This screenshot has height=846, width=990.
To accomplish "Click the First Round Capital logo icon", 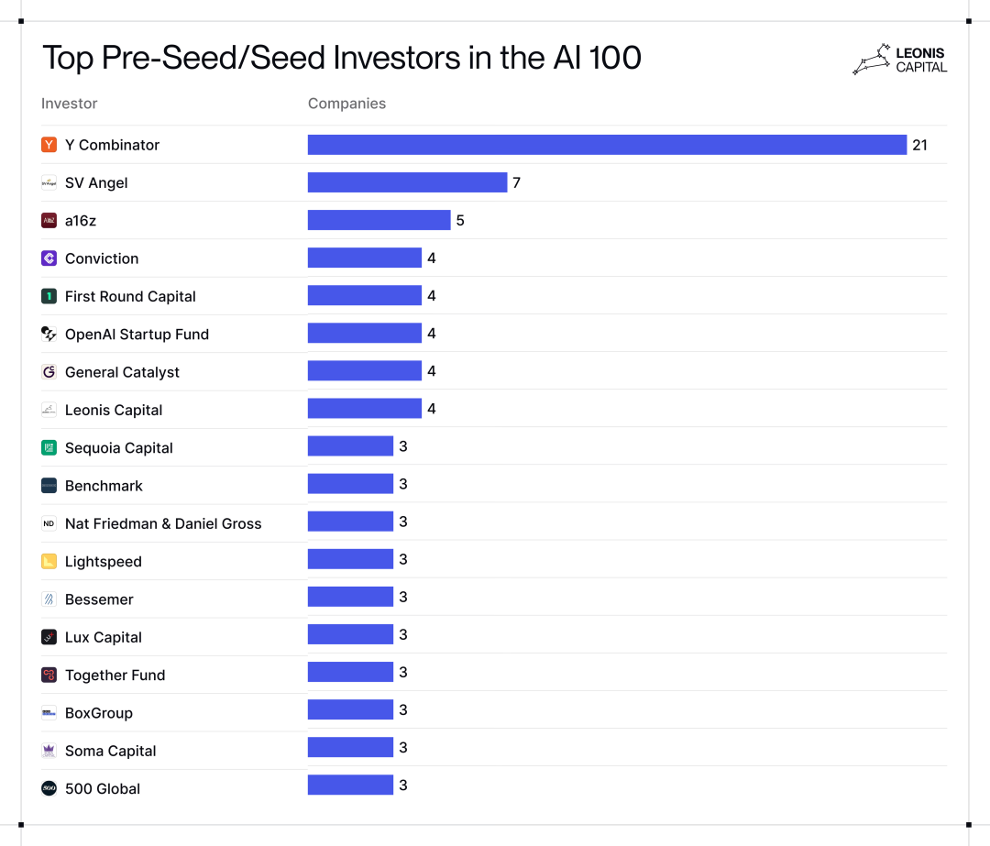I will [49, 296].
